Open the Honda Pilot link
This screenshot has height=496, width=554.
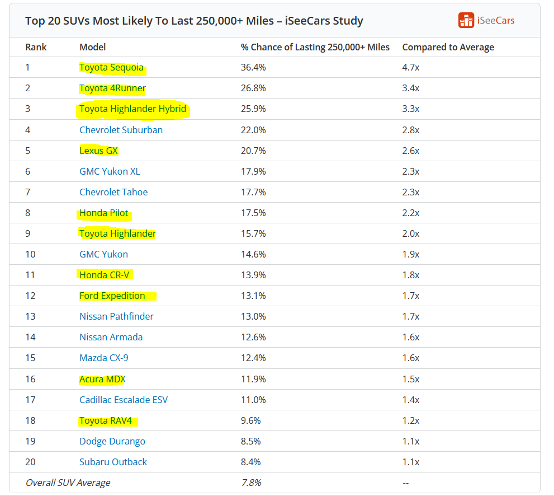pyautogui.click(x=103, y=213)
